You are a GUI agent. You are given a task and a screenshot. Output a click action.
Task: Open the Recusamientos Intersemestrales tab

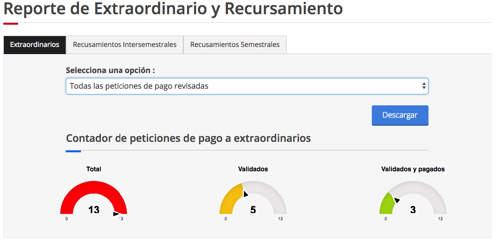tap(125, 45)
